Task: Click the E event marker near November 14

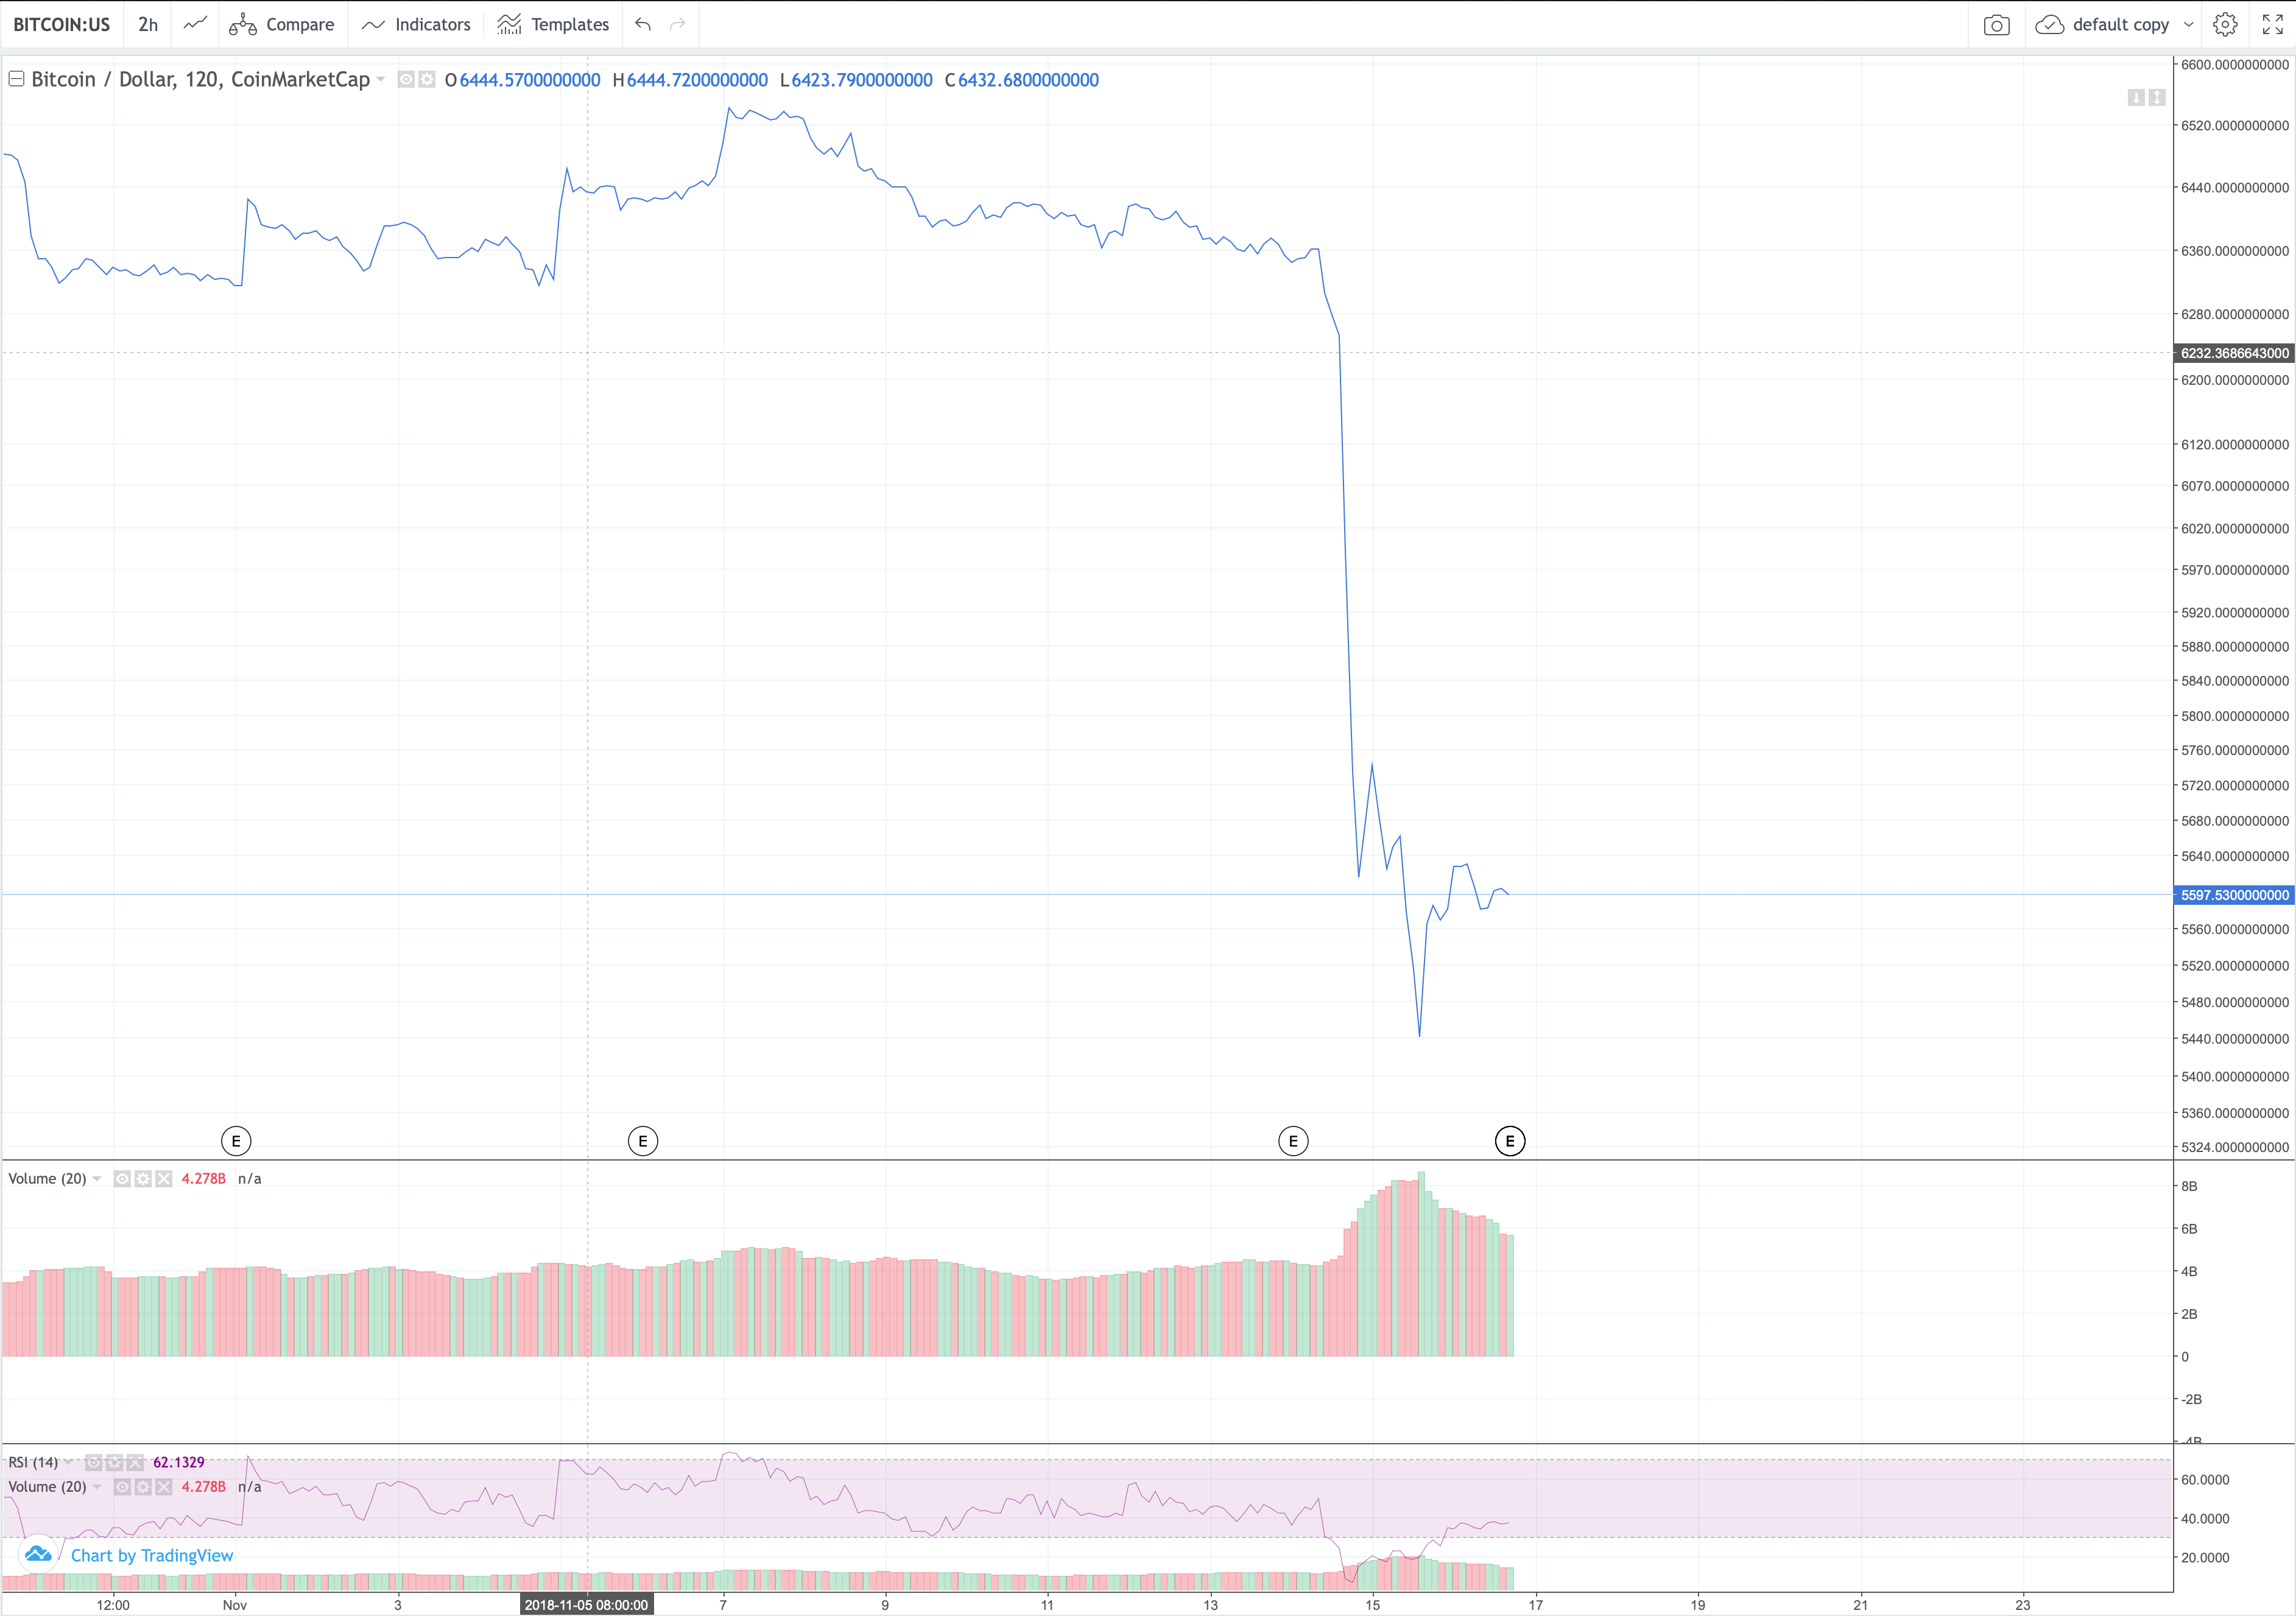Action: [x=1293, y=1141]
